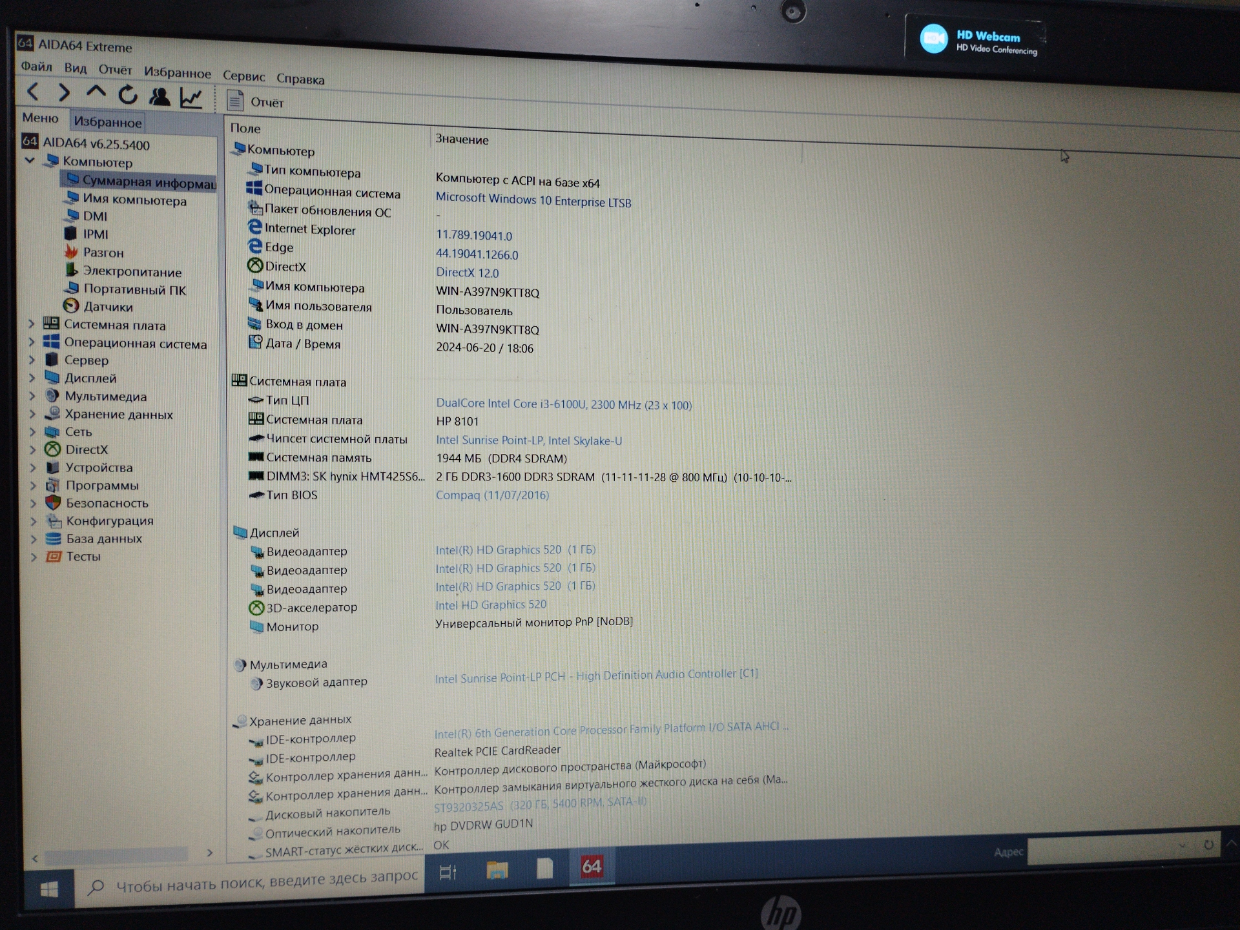
Task: Expand the Тесты tree node
Action: click(x=34, y=556)
